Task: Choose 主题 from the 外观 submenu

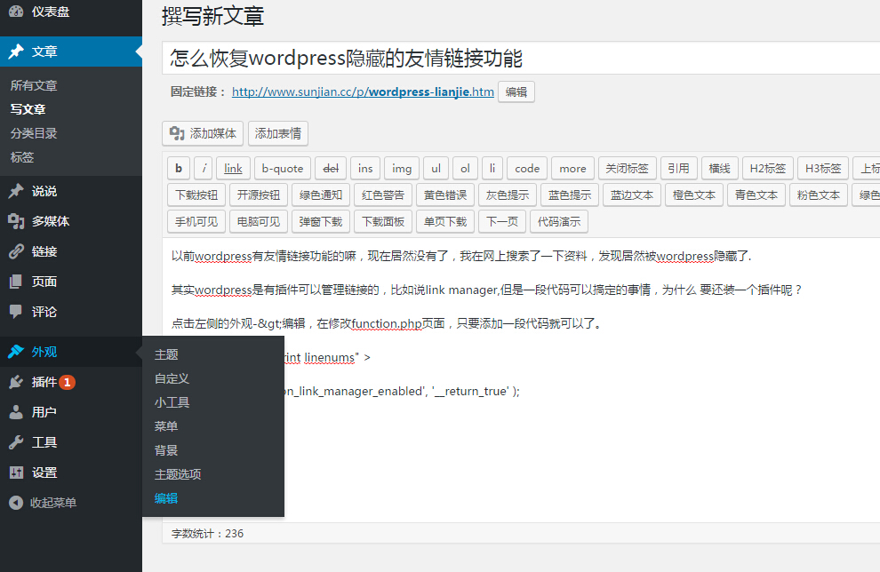Action: coord(166,354)
